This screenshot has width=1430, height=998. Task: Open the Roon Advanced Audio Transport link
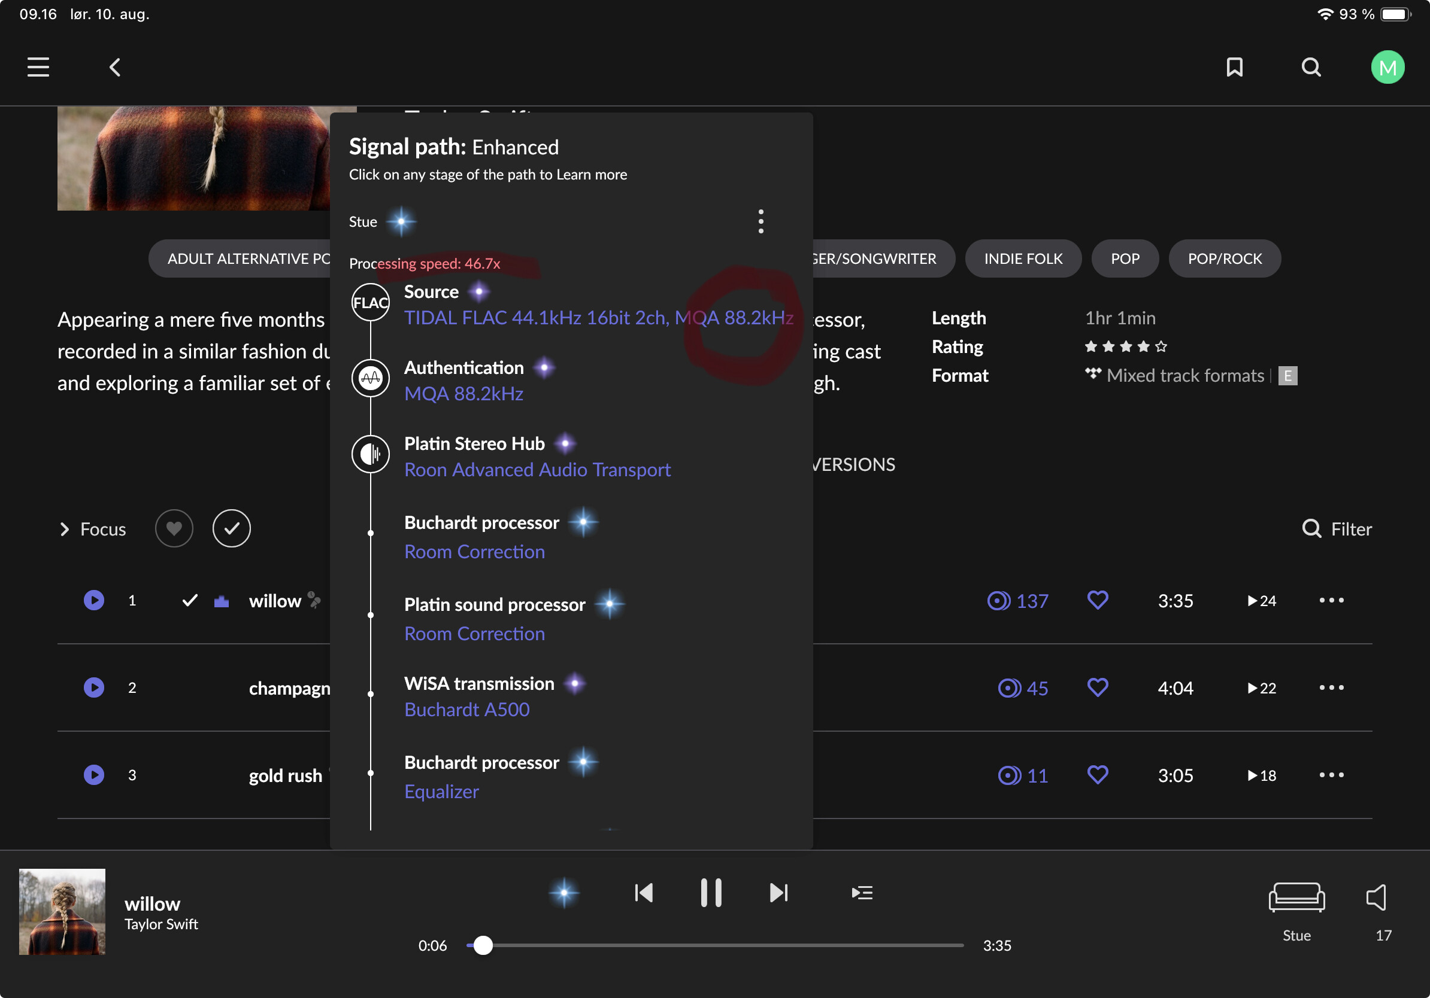coord(538,470)
